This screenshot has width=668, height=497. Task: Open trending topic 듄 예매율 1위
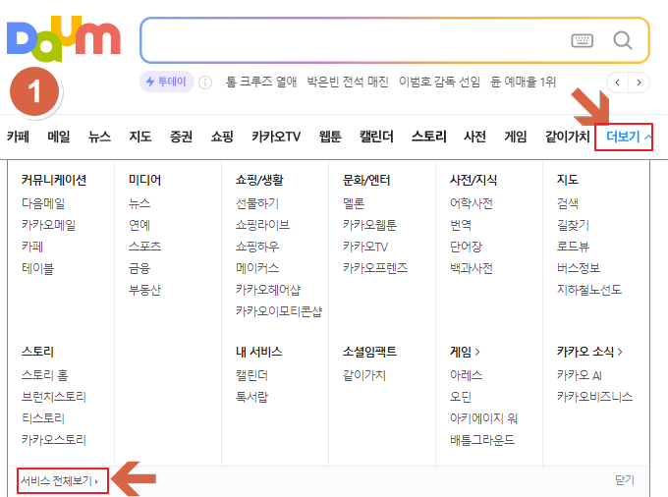click(x=523, y=82)
